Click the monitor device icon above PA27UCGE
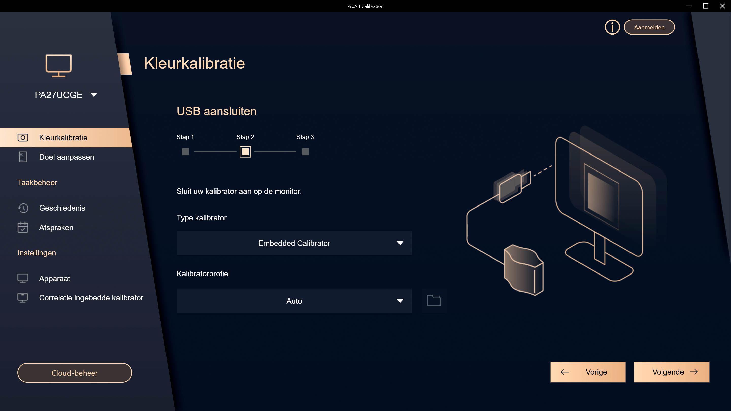Image resolution: width=731 pixels, height=411 pixels. [x=58, y=65]
